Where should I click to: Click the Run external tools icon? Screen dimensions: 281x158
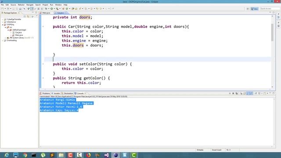57,9
